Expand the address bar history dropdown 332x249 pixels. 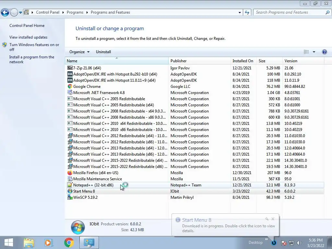[x=240, y=13]
